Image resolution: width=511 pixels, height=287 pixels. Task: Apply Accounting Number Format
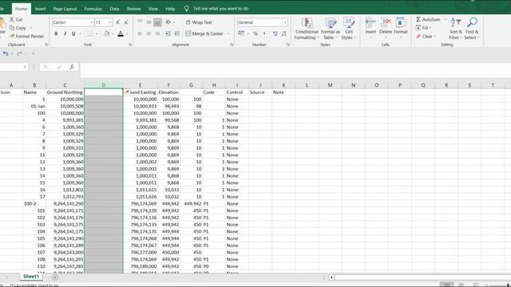click(241, 33)
